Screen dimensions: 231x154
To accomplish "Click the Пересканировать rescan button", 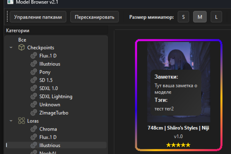I will (x=94, y=17).
